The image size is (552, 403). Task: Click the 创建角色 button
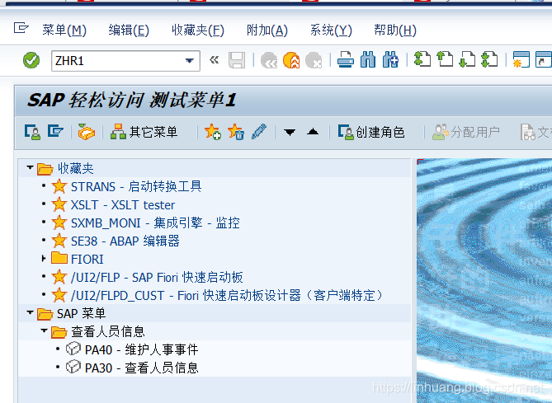pyautogui.click(x=371, y=132)
